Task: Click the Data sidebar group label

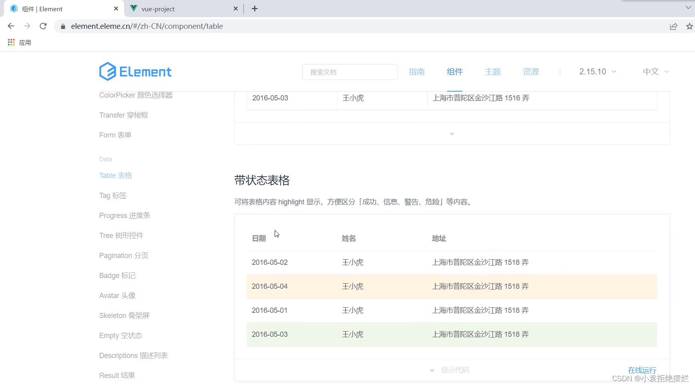Action: [x=105, y=159]
